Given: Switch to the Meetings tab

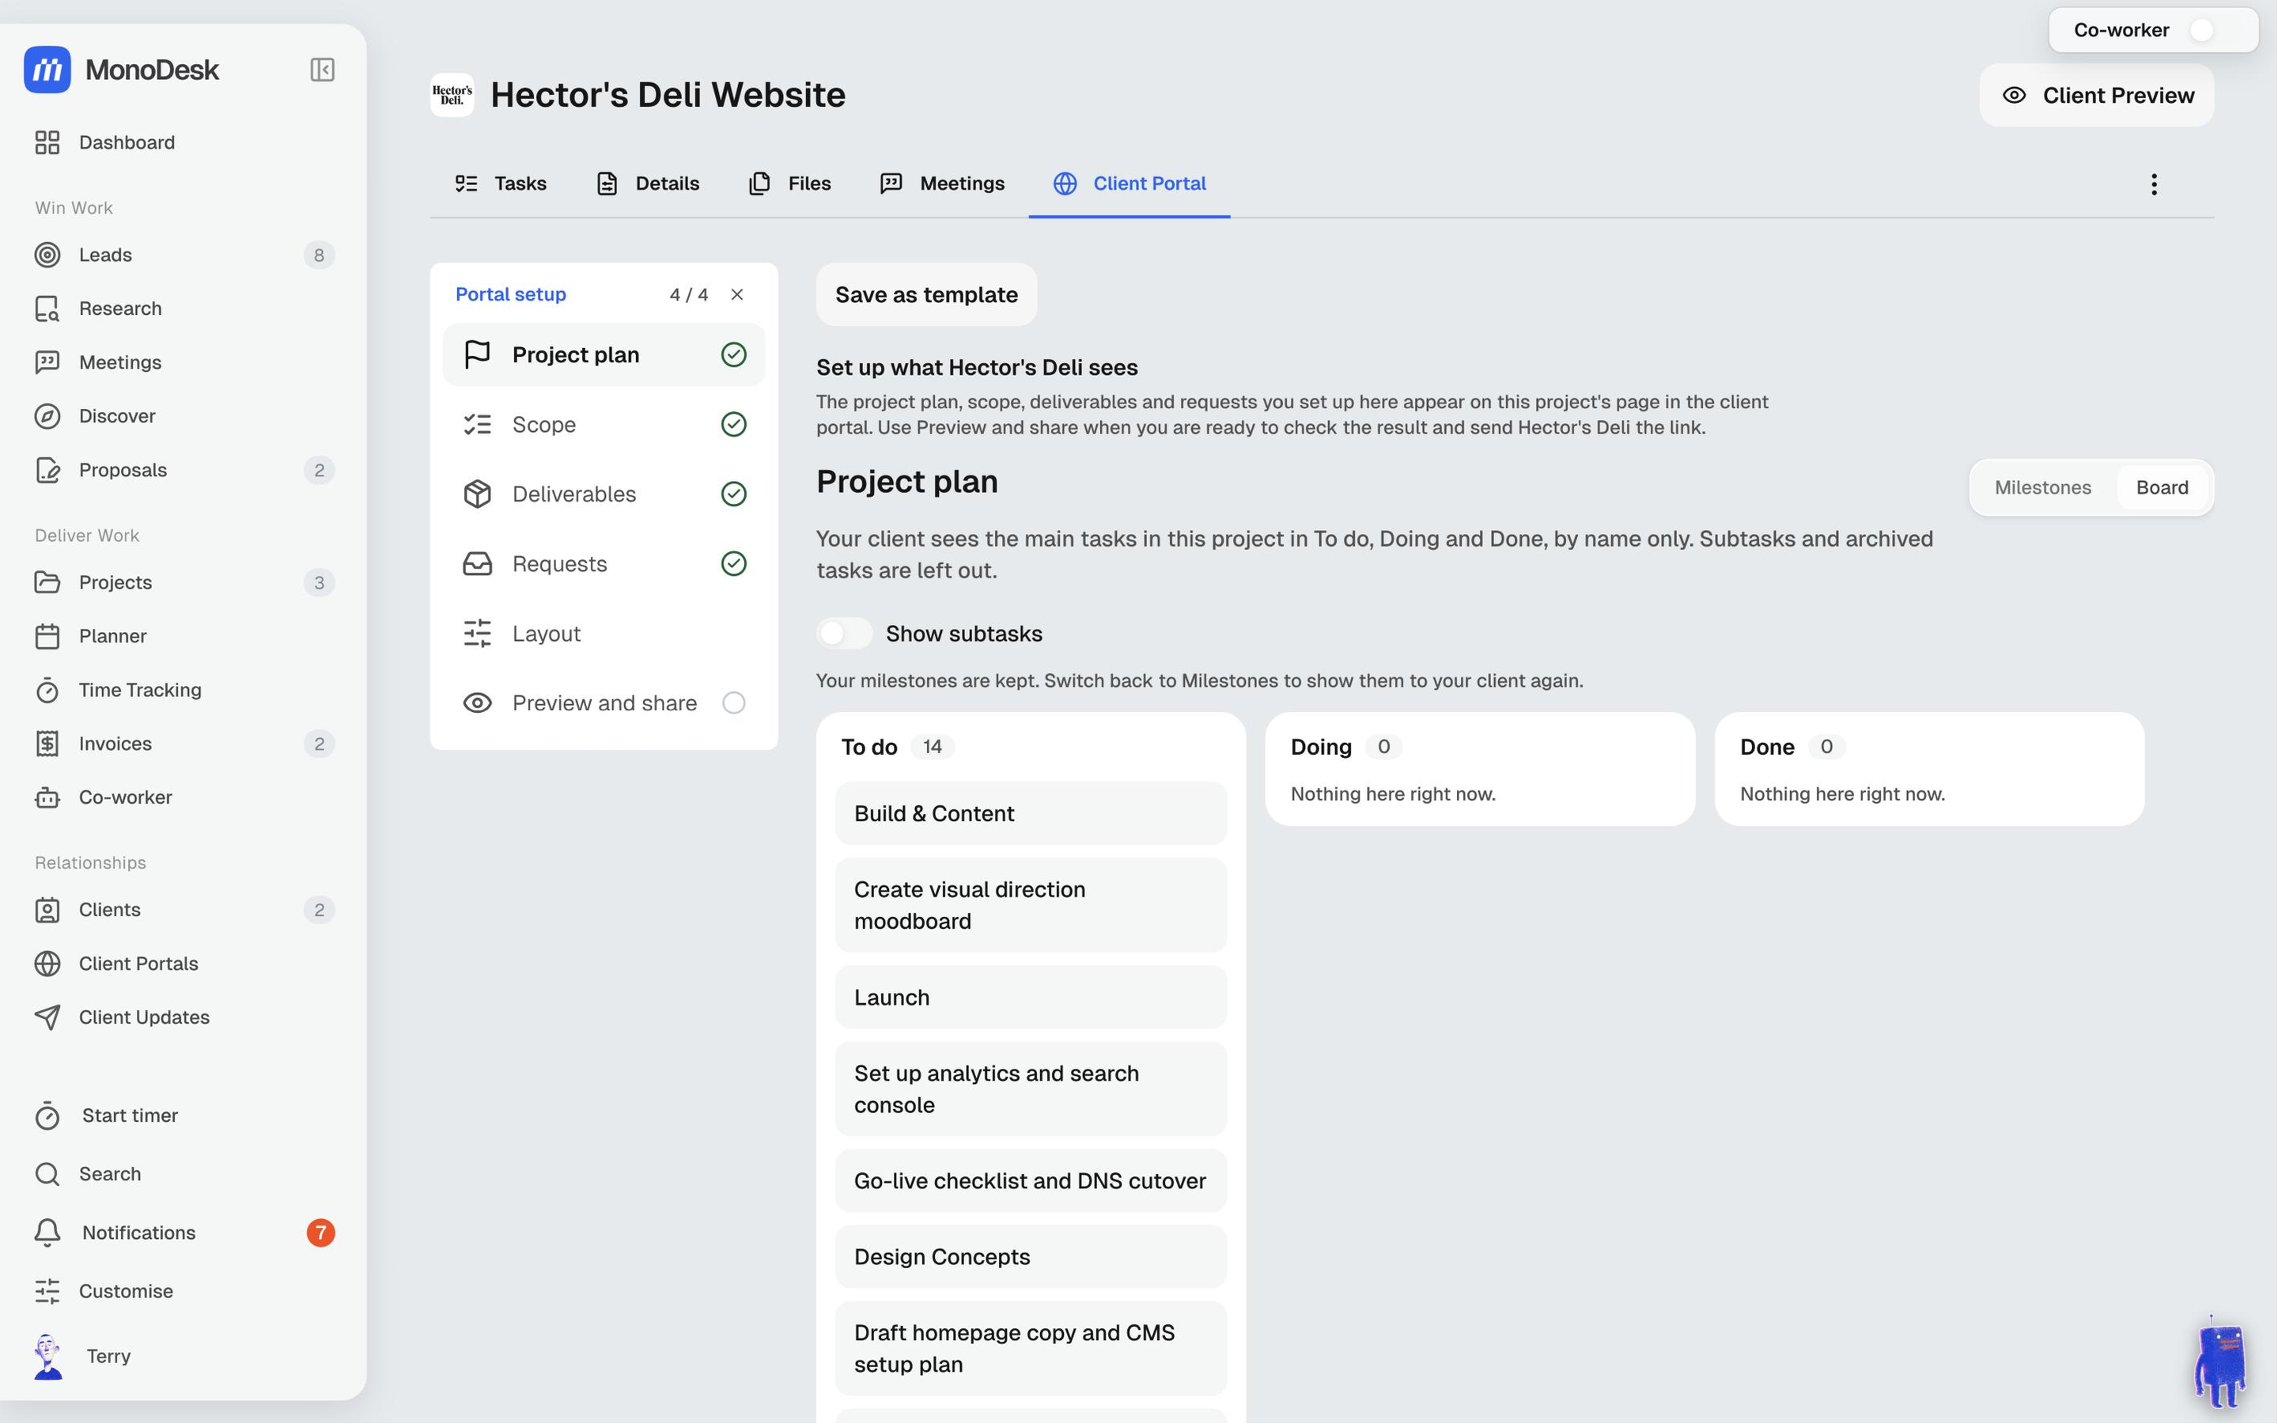Looking at the screenshot, I should [942, 184].
